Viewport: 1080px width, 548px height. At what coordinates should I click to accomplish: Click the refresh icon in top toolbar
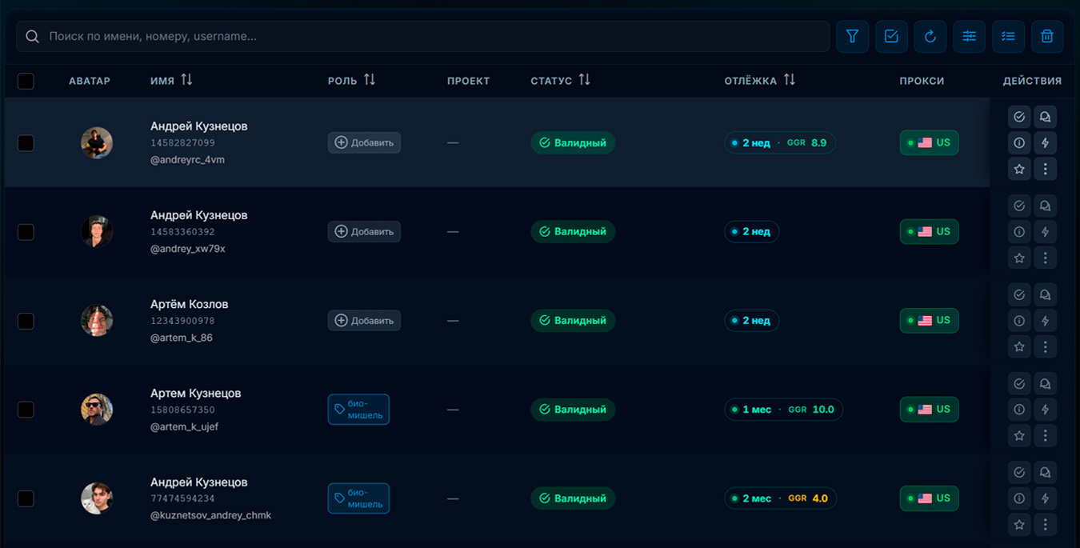click(930, 37)
